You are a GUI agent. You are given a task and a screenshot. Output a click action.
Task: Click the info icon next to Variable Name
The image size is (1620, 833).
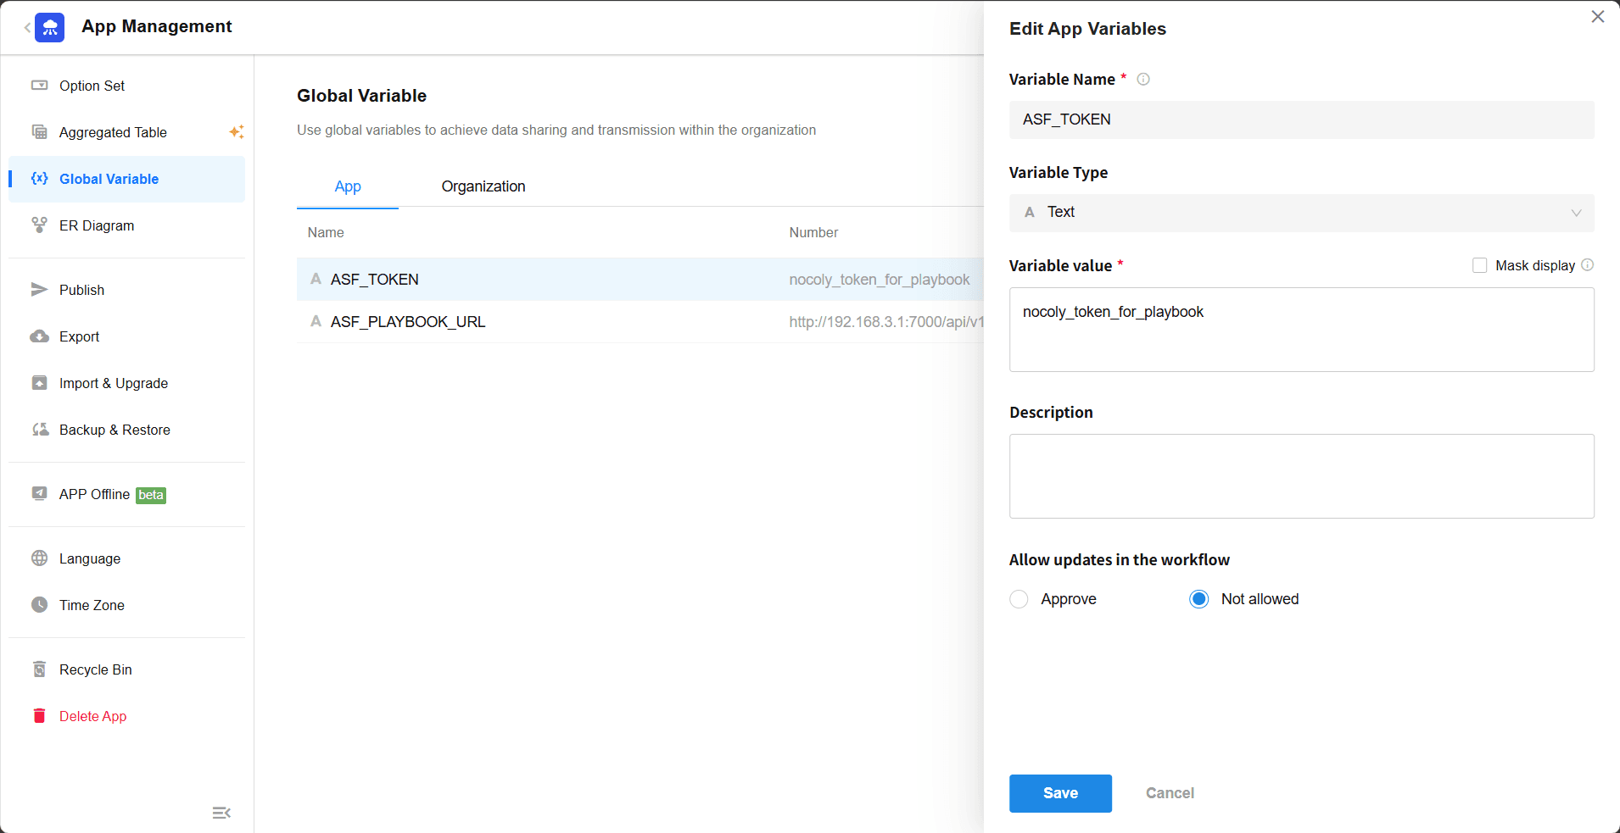click(1143, 80)
